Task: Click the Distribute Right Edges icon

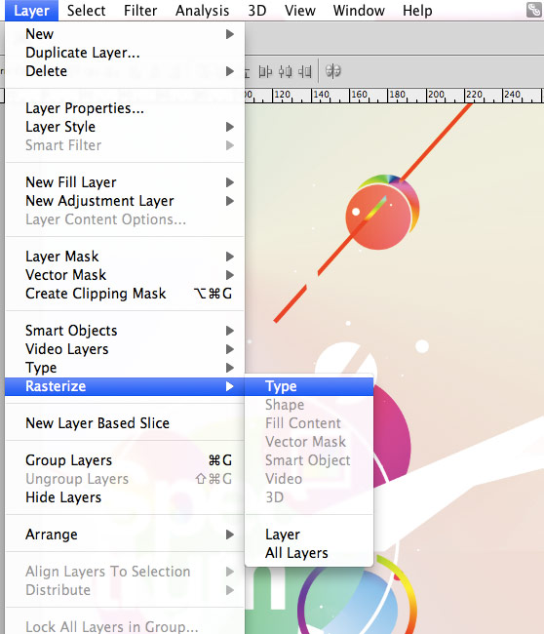Action: tap(305, 71)
